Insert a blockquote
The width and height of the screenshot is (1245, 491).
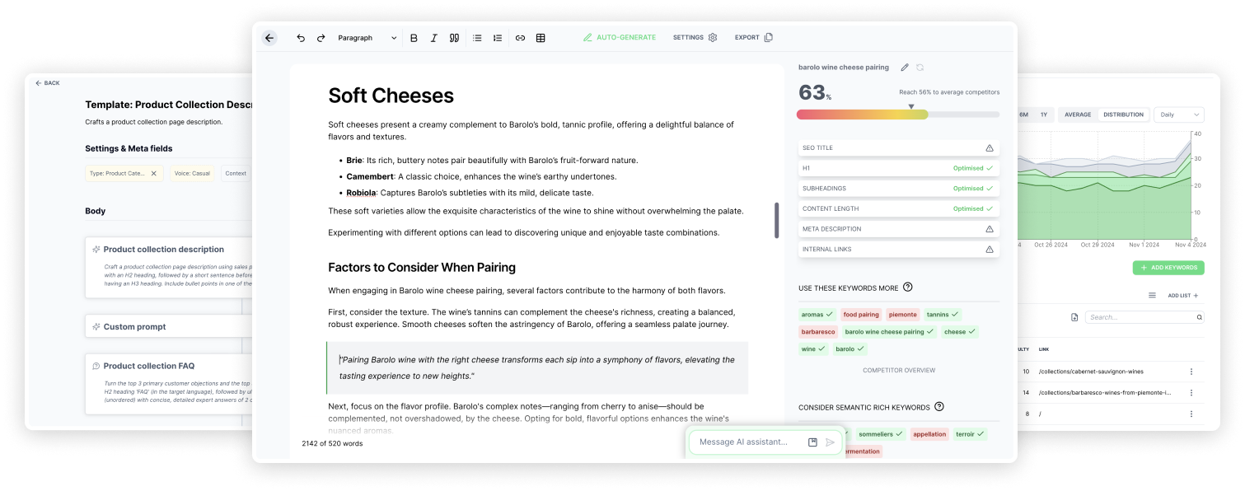[x=454, y=37]
